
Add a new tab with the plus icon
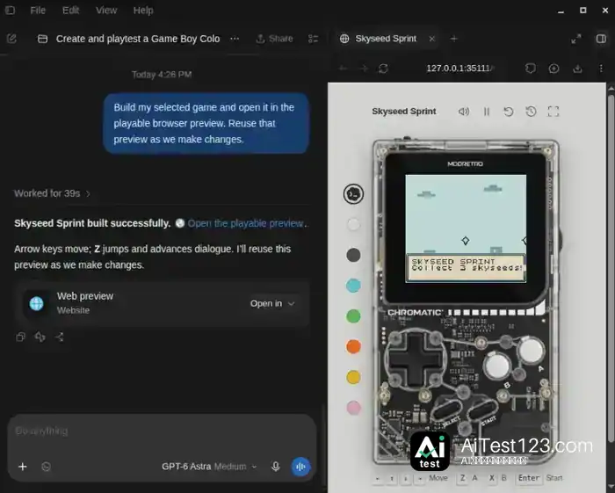454,39
